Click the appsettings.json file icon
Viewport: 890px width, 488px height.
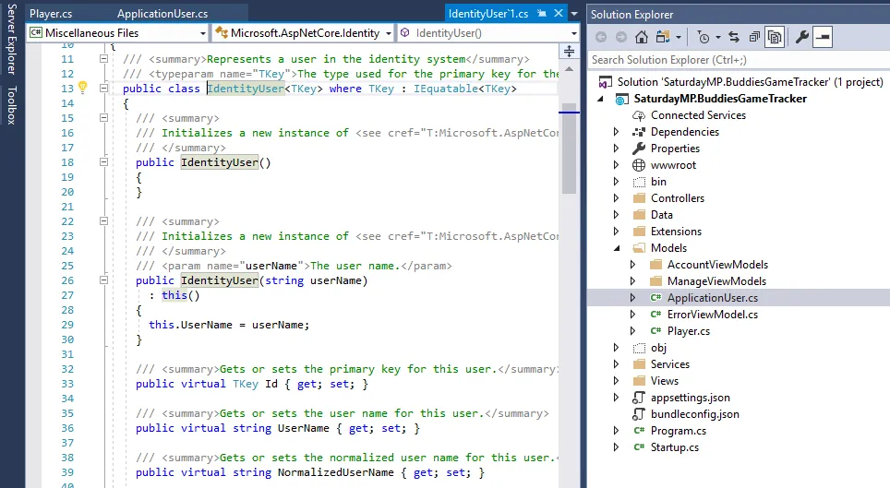(x=639, y=398)
